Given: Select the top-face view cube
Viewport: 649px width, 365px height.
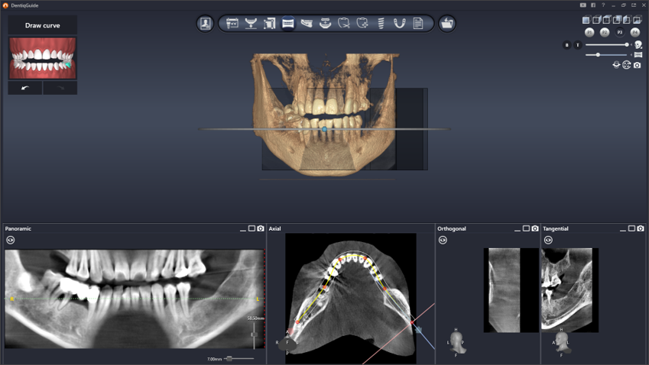Looking at the screenshot, I should pos(607,20).
